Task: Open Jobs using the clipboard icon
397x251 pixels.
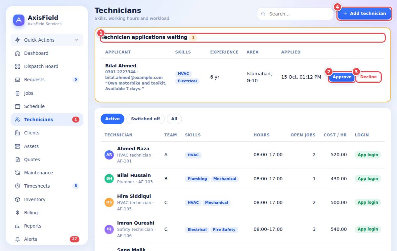Action: pyautogui.click(x=18, y=93)
